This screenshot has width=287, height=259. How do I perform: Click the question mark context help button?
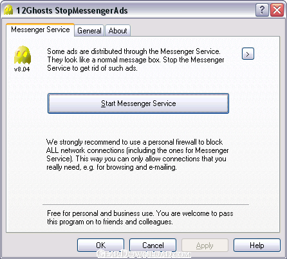262,10
